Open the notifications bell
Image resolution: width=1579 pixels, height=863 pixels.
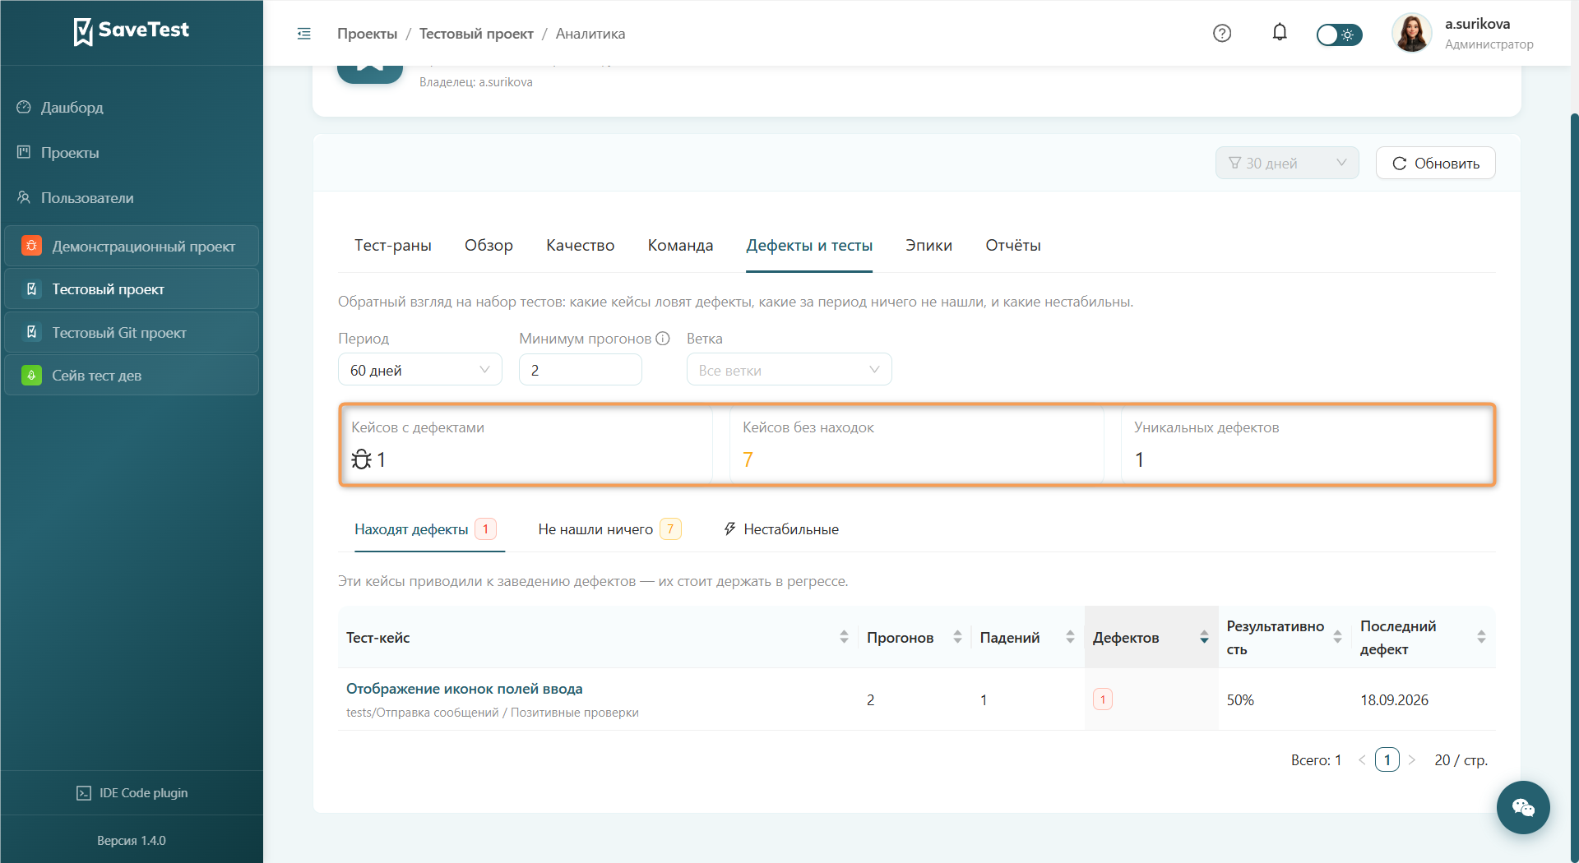pyautogui.click(x=1280, y=33)
